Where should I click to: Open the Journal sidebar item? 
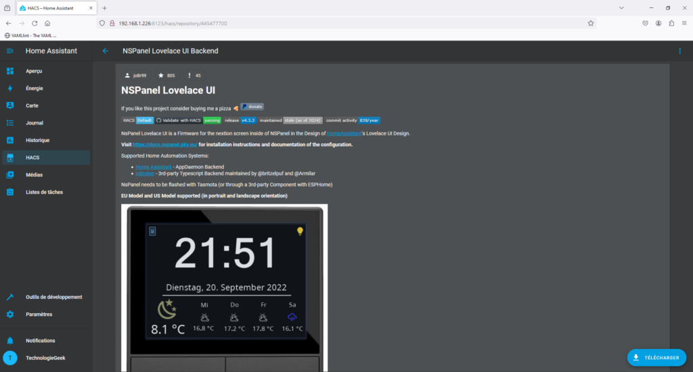point(46,123)
